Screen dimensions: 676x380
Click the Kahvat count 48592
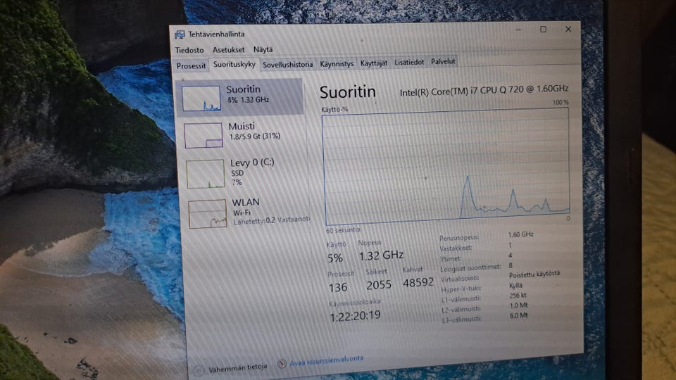418,283
